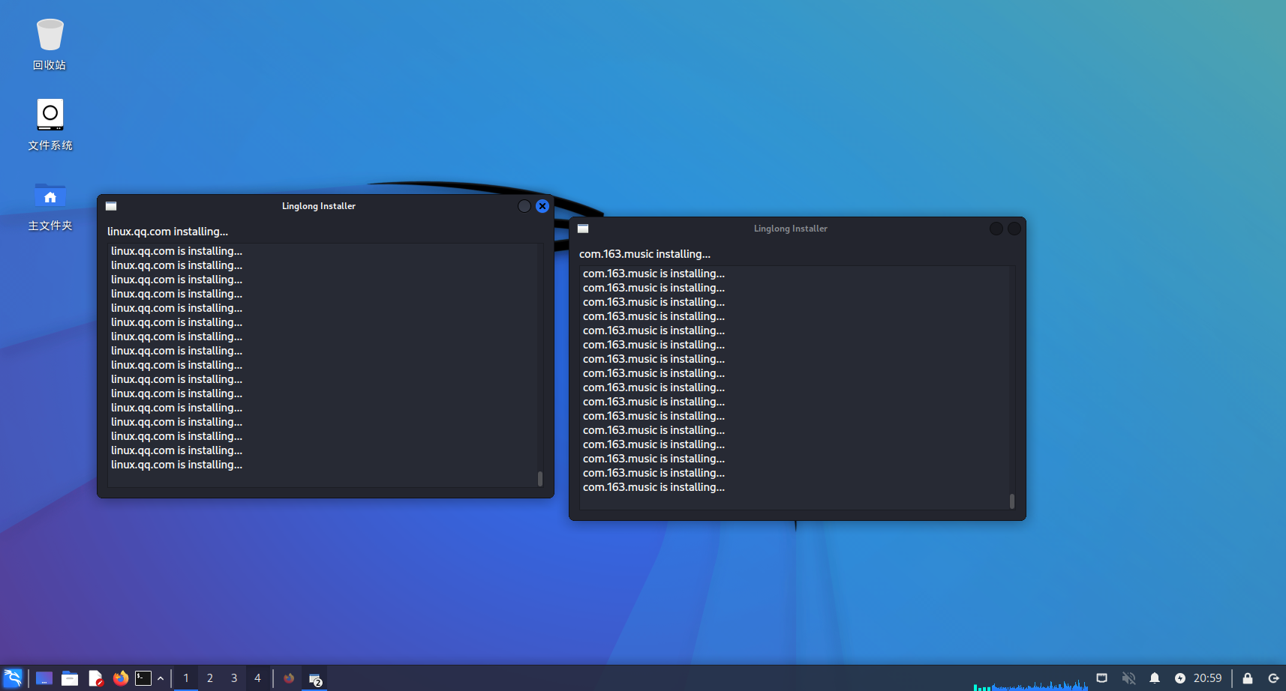1286x691 pixels.
Task: Close the linux.qq.com installer window
Action: (542, 206)
